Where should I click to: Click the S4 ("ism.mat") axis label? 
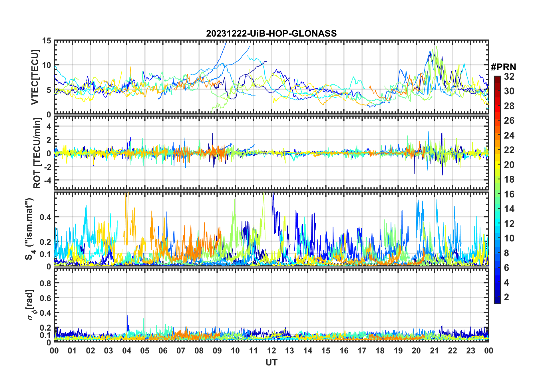click(30, 229)
